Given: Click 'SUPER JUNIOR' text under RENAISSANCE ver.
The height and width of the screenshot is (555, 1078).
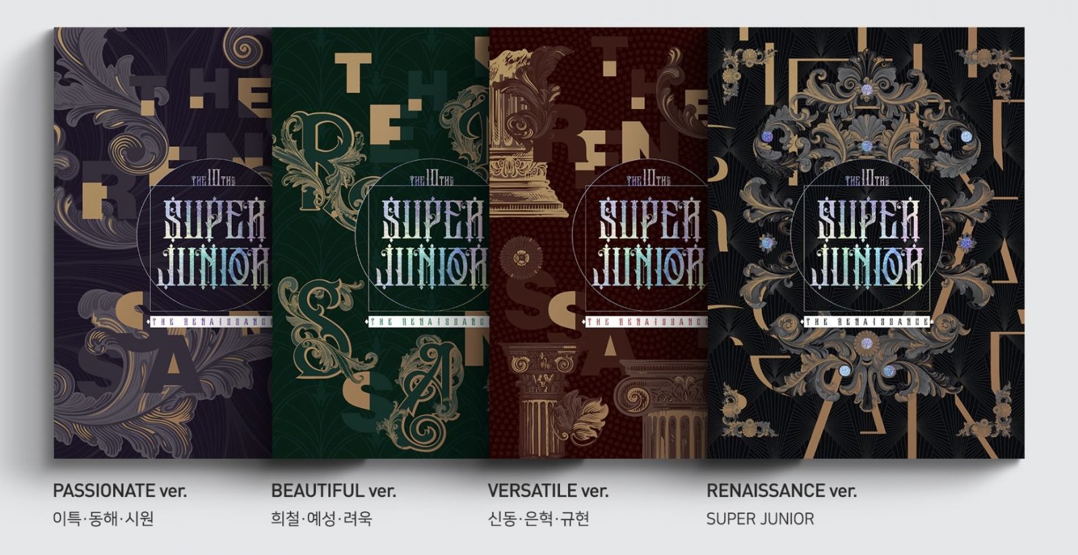Looking at the screenshot, I should click(x=760, y=519).
